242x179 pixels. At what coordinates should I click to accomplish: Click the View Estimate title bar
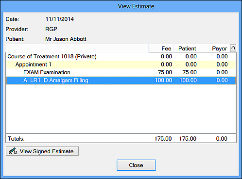[121, 6]
